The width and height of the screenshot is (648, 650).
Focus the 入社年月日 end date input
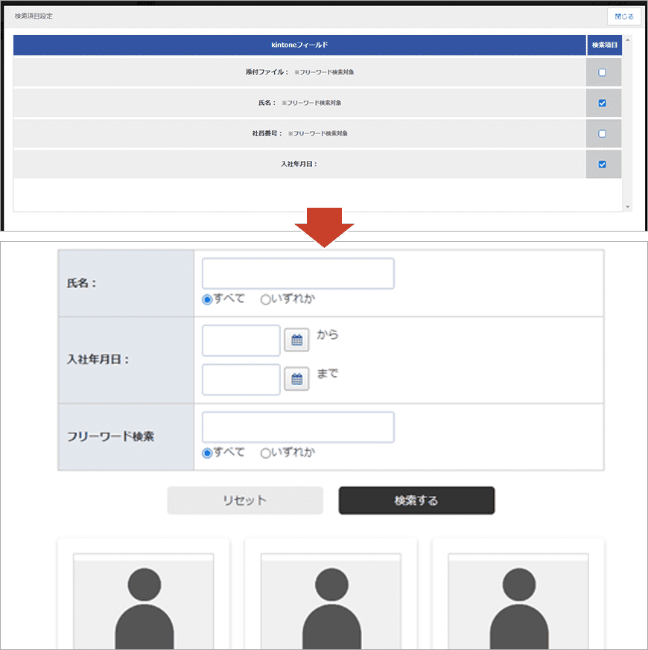pyautogui.click(x=241, y=380)
